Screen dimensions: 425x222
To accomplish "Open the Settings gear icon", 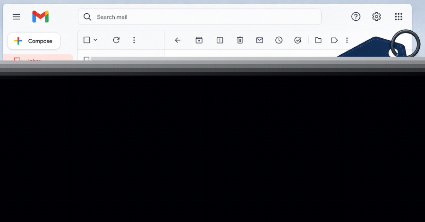I will (376, 17).
